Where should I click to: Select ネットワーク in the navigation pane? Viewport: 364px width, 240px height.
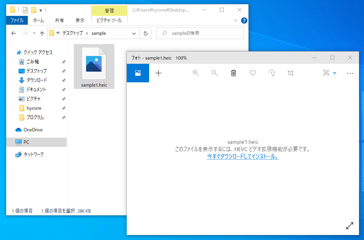click(x=34, y=154)
